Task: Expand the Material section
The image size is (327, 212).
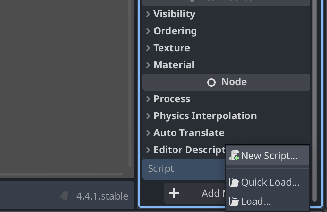Action: click(226, 65)
